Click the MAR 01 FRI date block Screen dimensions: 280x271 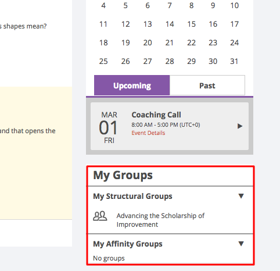(109, 127)
